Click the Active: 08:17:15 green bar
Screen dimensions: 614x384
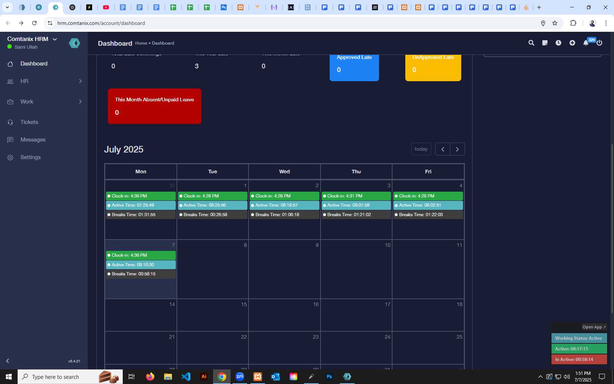click(x=579, y=349)
